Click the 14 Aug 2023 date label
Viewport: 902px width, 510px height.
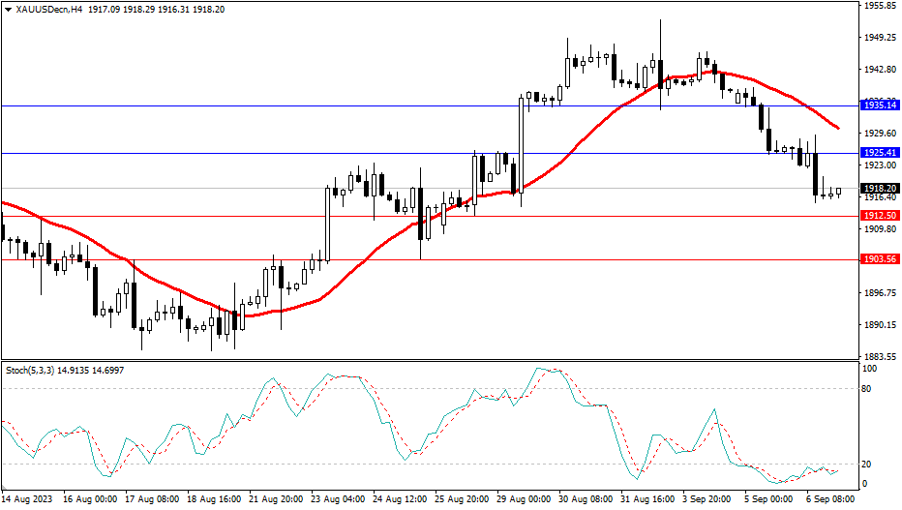pos(26,500)
